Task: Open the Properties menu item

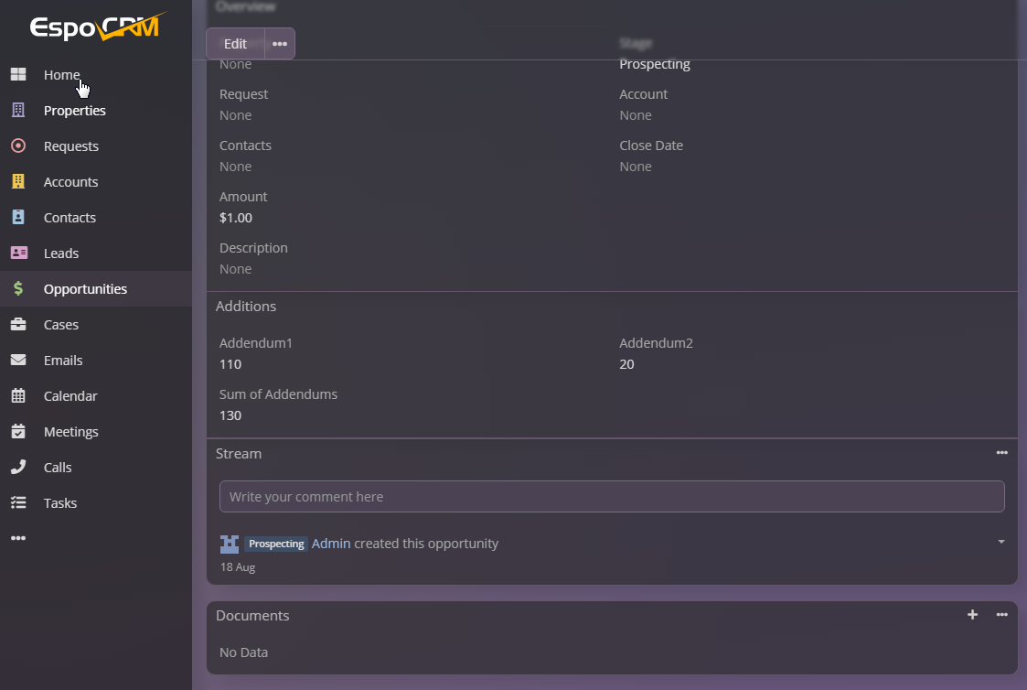Action: point(96,110)
